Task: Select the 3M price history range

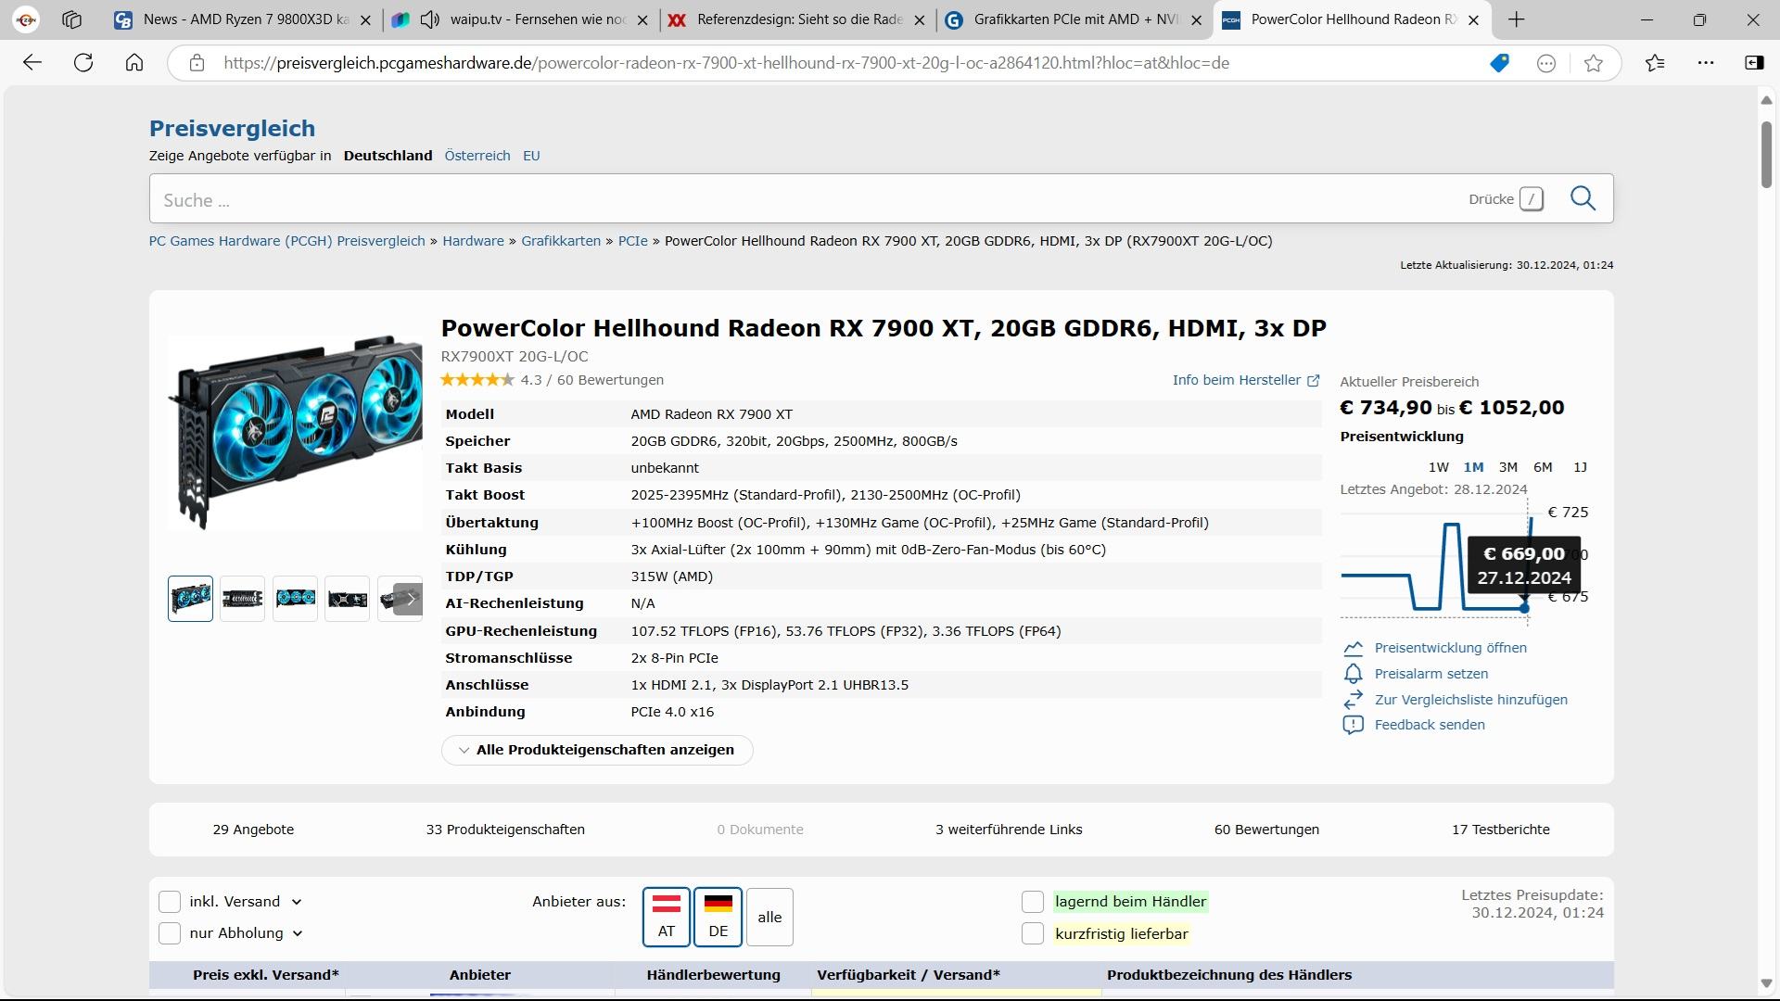Action: click(1507, 467)
